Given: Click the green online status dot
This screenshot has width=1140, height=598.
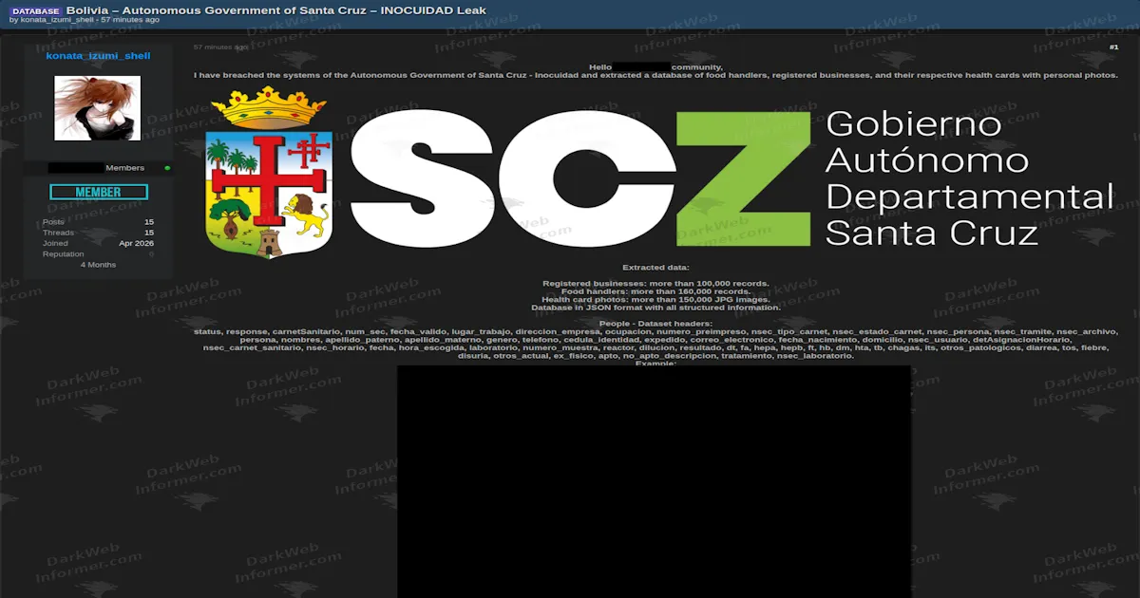Looking at the screenshot, I should tap(167, 168).
